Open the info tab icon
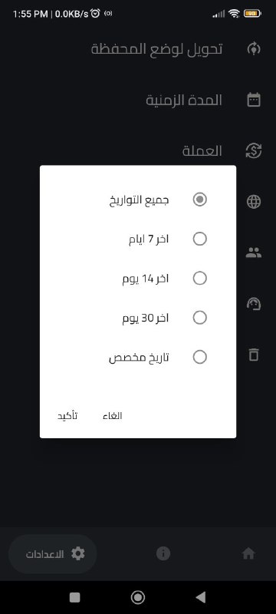Image resolution: width=276 pixels, height=614 pixels. click(163, 553)
